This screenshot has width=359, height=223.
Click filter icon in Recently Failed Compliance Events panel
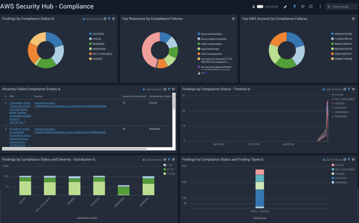169,89
